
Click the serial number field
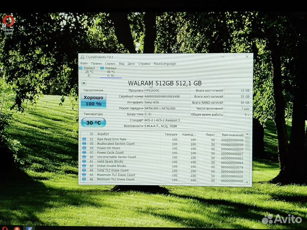click(x=167, y=96)
